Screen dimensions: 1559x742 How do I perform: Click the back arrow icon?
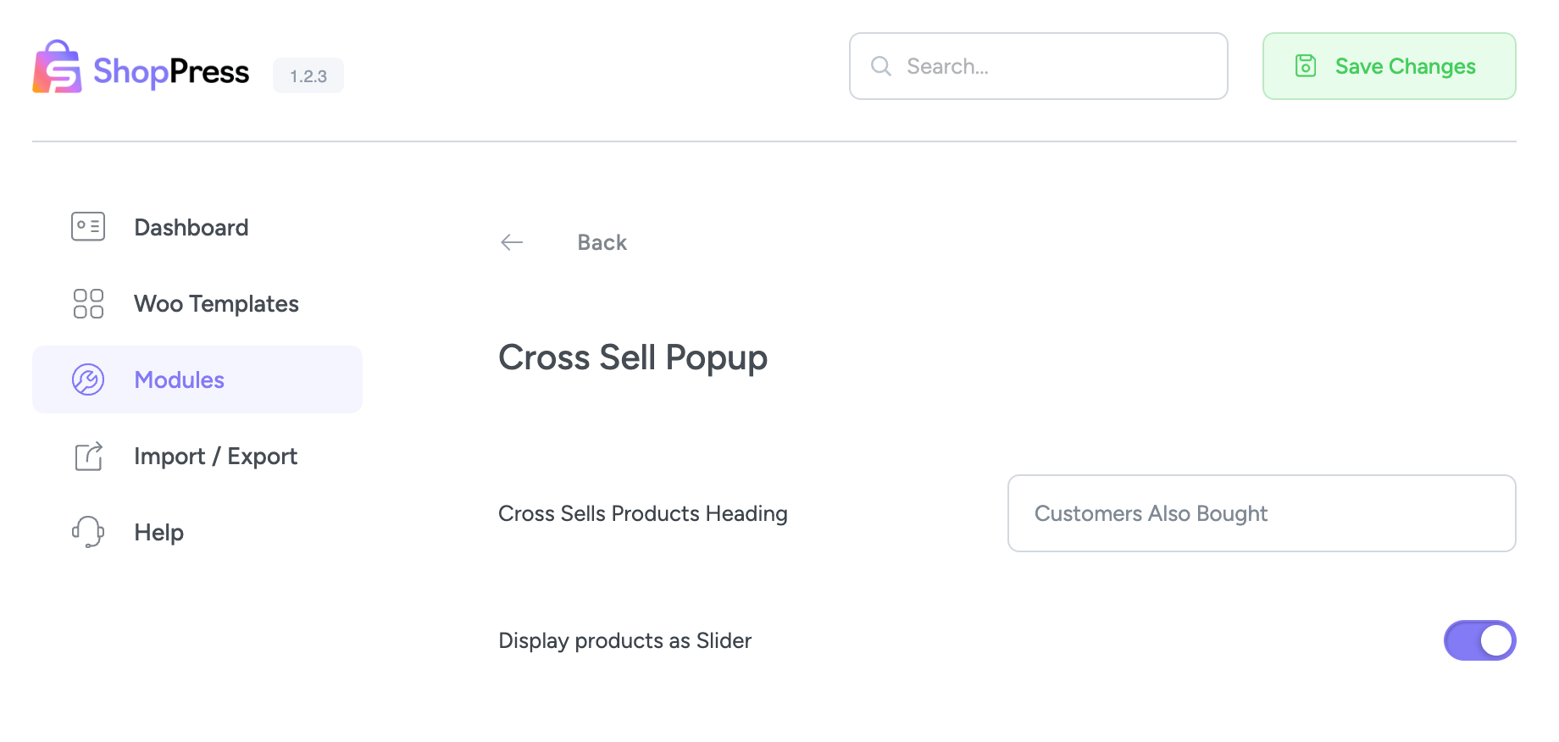512,242
